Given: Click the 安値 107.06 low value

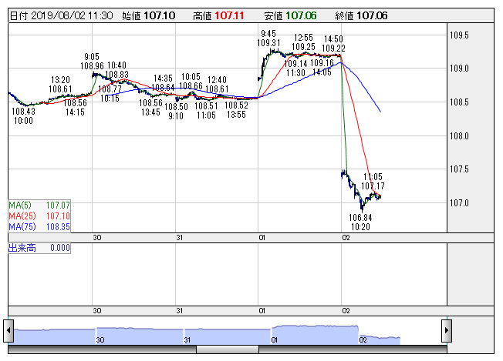Looking at the screenshot, I should (x=290, y=15).
